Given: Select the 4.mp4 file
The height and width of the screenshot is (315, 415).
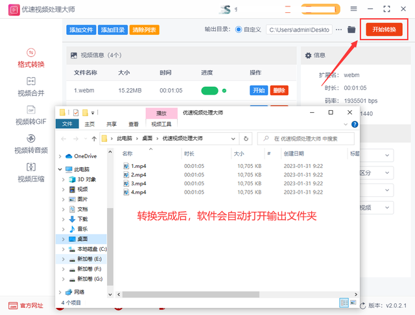Looking at the screenshot, I should pos(138,192).
